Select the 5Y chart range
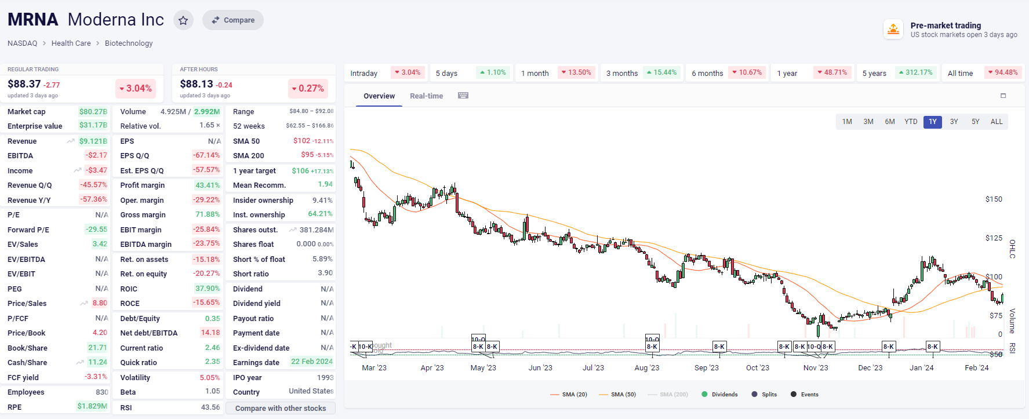 tap(976, 122)
